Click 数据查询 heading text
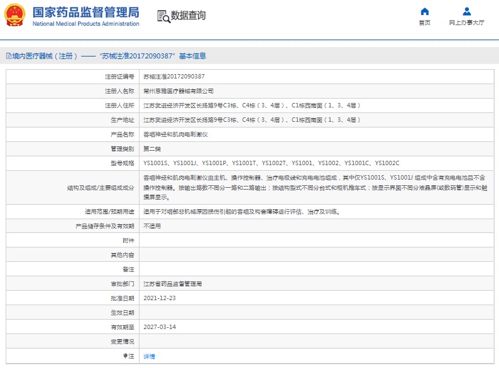The image size is (499, 368). pos(188,15)
